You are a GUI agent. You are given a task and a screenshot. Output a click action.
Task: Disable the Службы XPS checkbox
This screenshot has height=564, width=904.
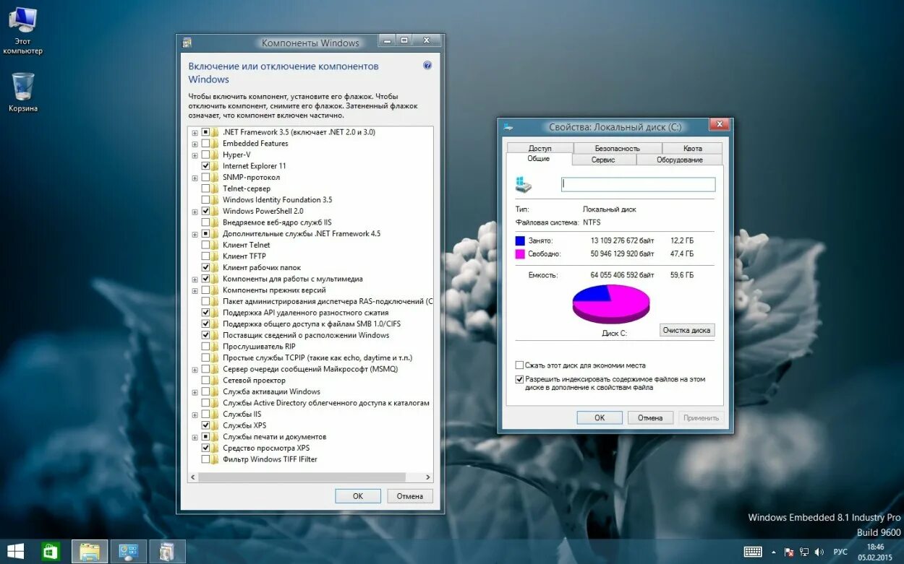[205, 425]
